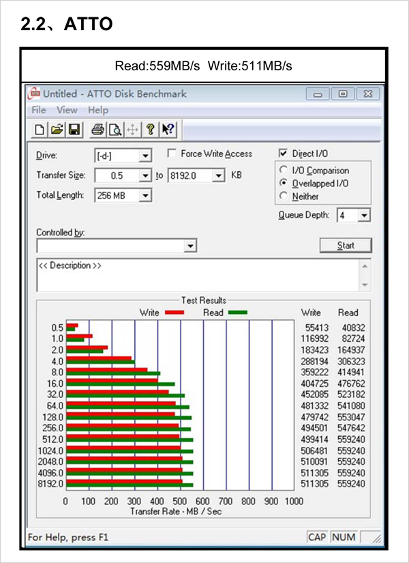Image resolution: width=409 pixels, height=563 pixels.
Task: Click write value 499414
Action: tap(314, 439)
